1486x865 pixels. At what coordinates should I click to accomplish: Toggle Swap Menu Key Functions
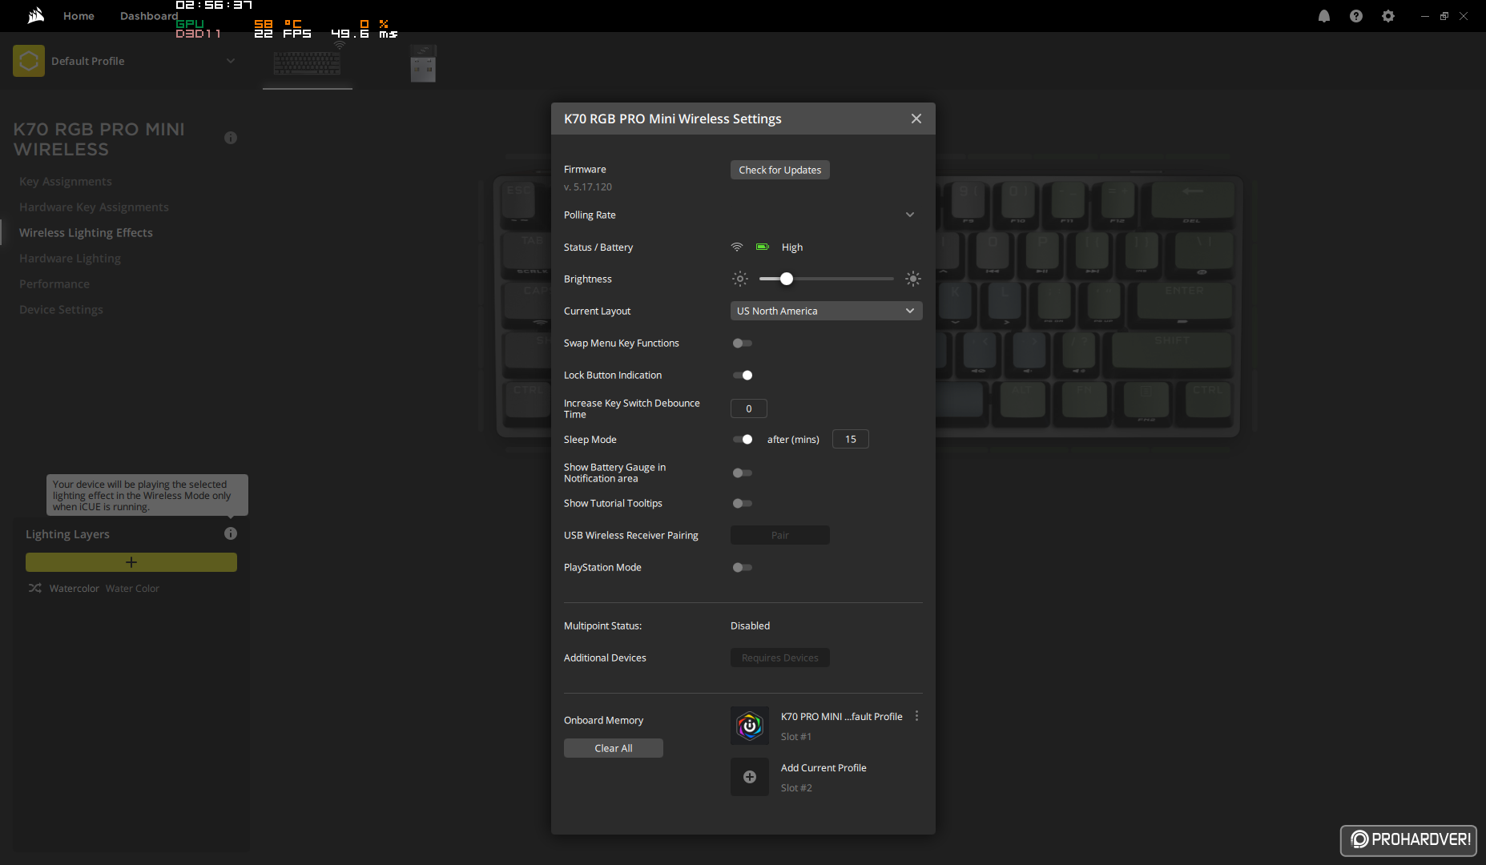pos(743,343)
